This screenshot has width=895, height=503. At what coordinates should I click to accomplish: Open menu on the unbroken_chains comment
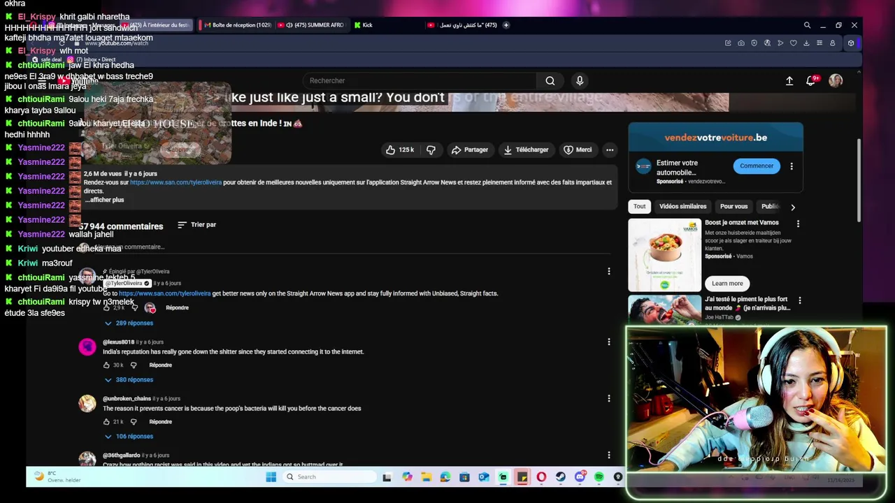tap(608, 398)
